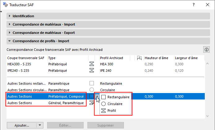
Task: Click the Traducteur SAF title bar icon
Action: [x=5, y=5]
